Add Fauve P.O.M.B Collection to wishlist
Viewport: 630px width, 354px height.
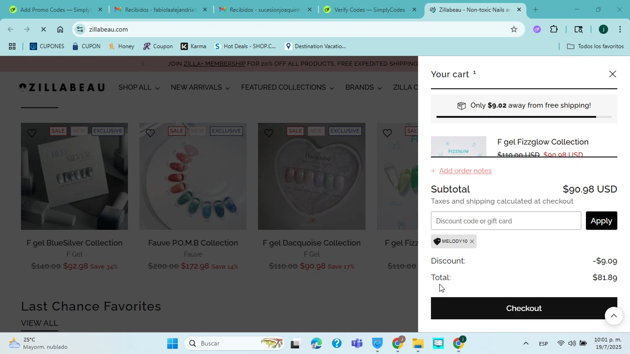point(150,133)
